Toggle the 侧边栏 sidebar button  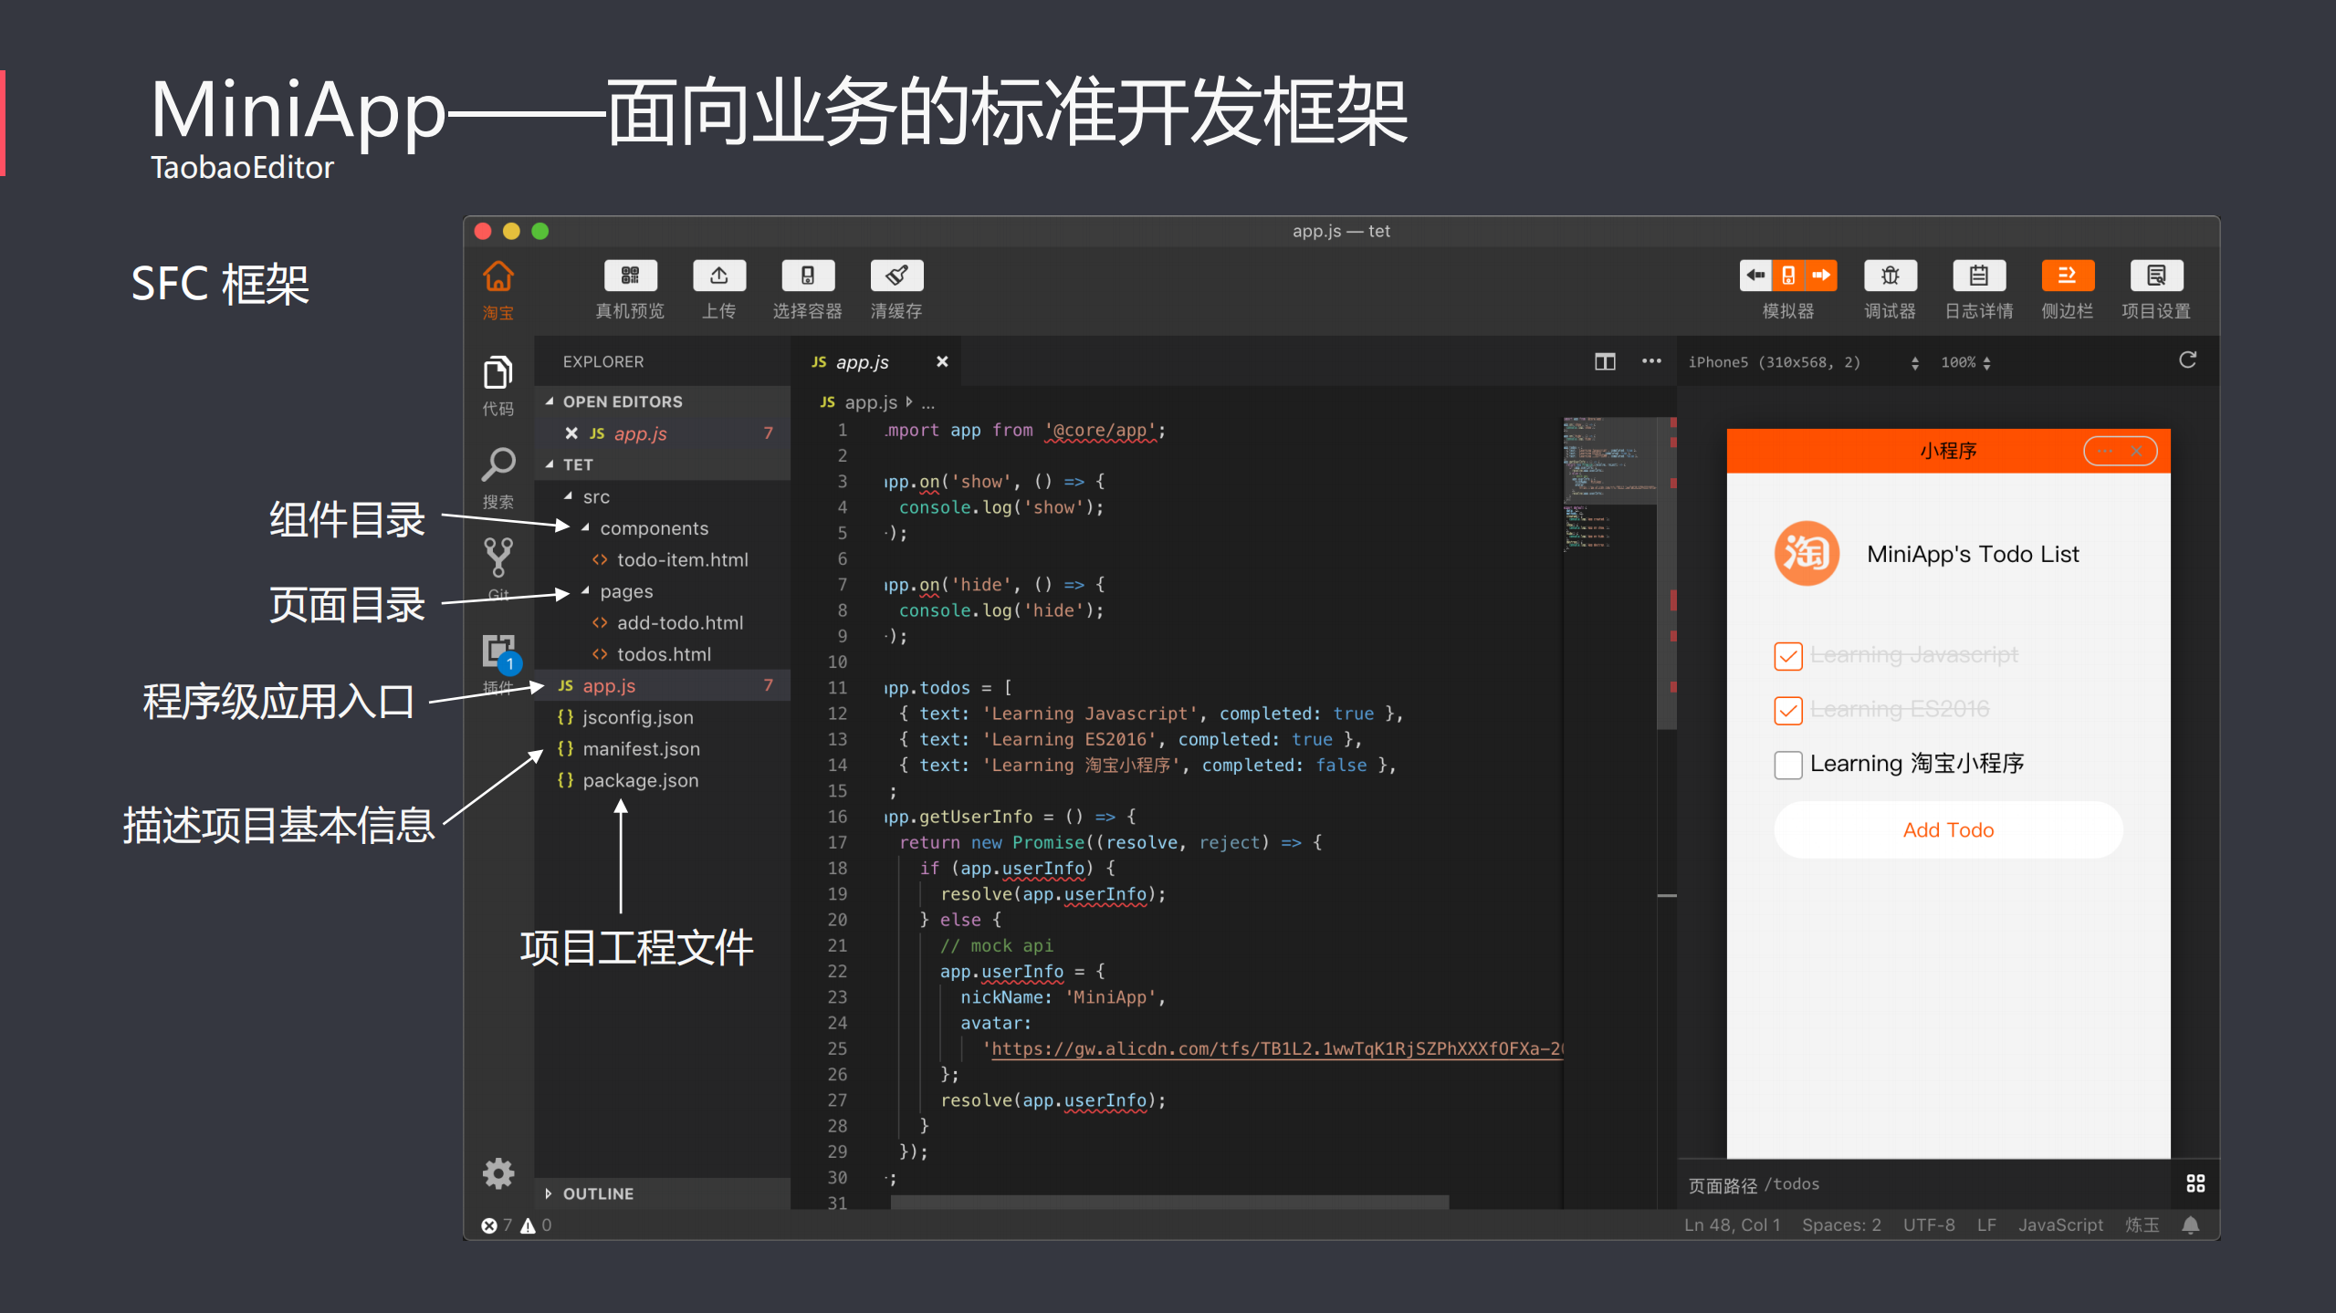(x=2067, y=275)
